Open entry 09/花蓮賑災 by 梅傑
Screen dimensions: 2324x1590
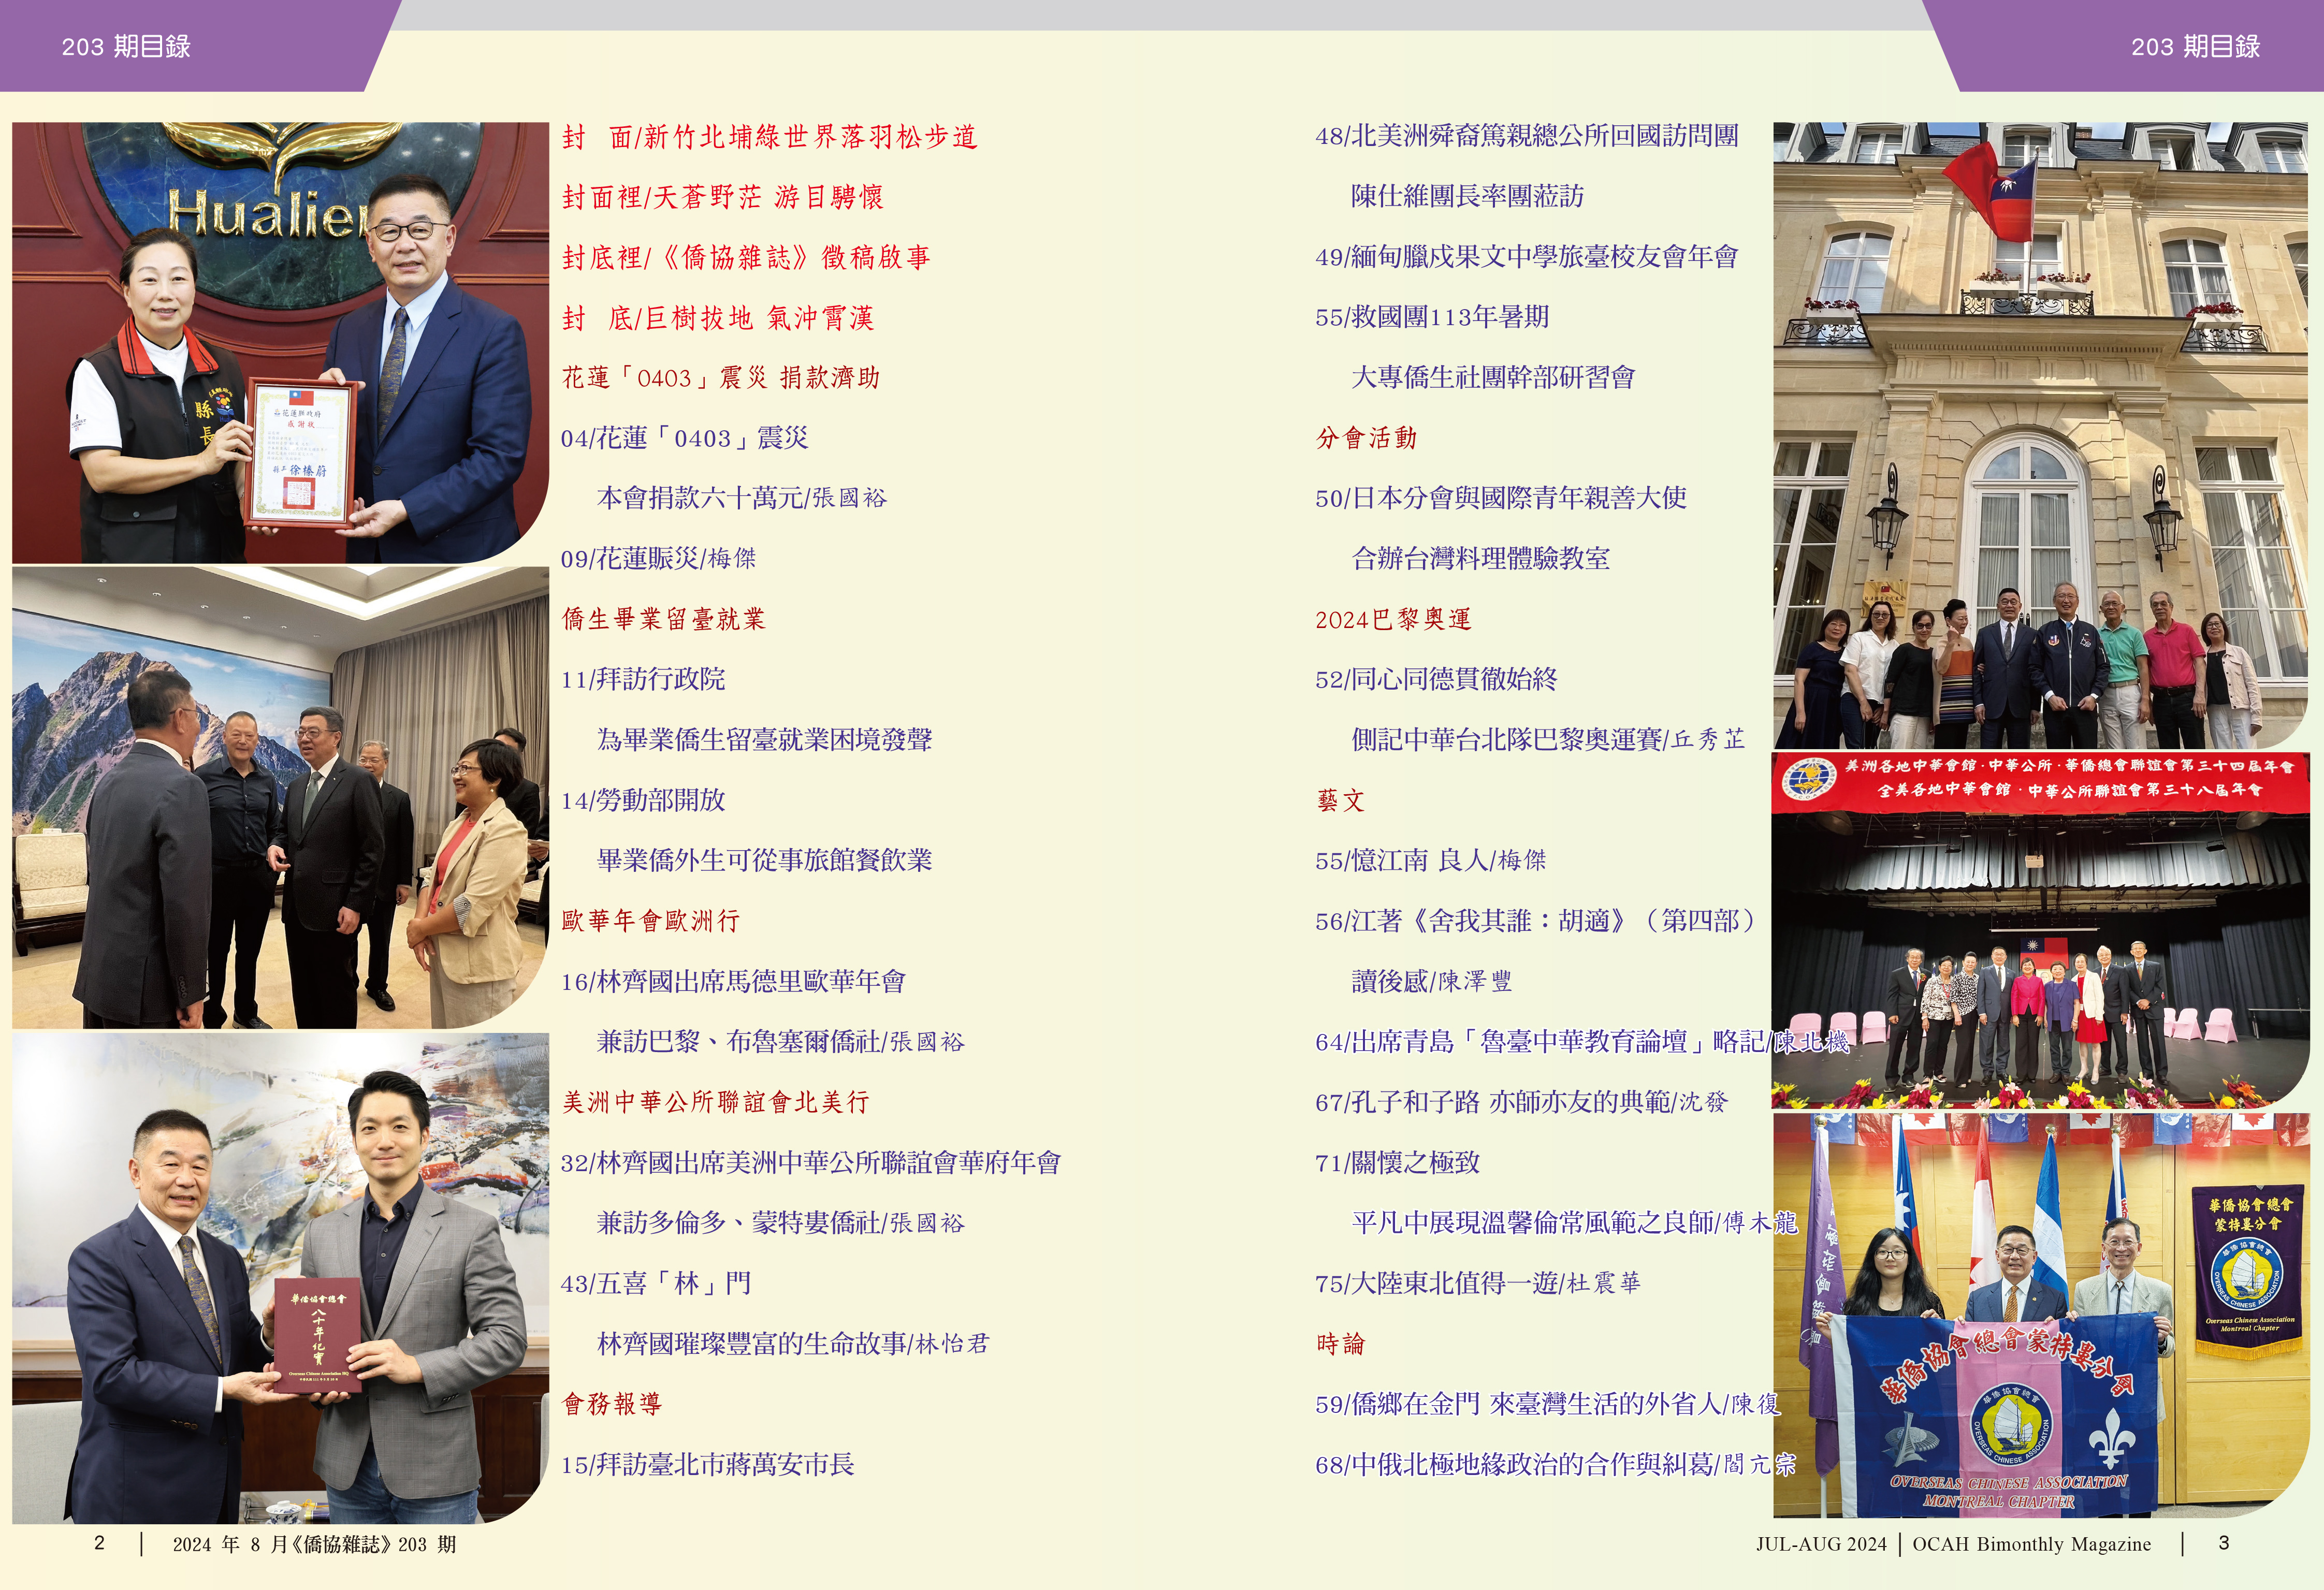[658, 558]
